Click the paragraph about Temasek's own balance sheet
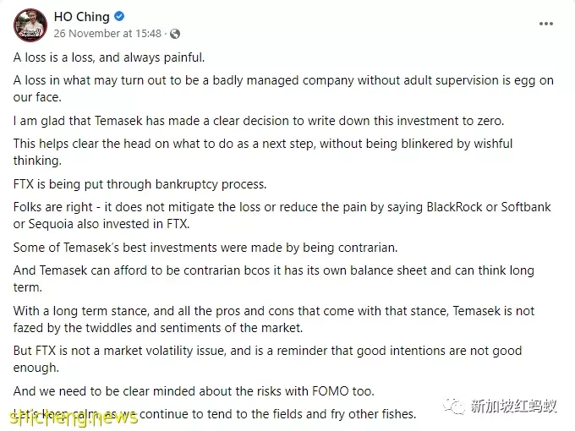 (x=274, y=279)
